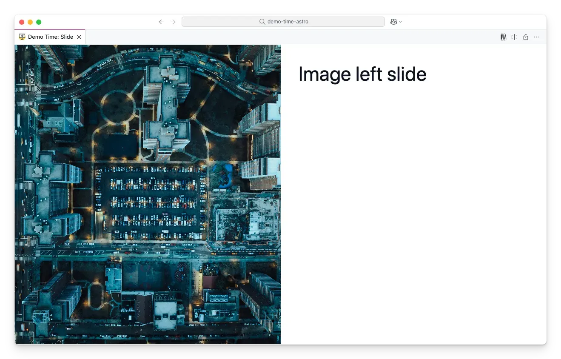This screenshot has height=359, width=561.
Task: Toggle the editor lock icon
Action: pyautogui.click(x=525, y=37)
